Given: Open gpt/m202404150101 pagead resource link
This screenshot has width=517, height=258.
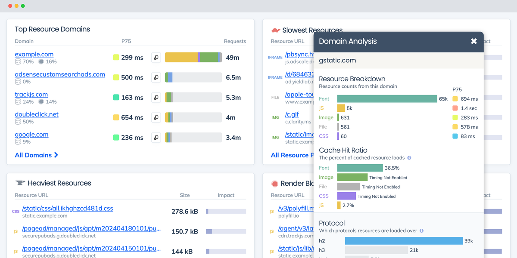Looking at the screenshot, I should click(x=91, y=249).
